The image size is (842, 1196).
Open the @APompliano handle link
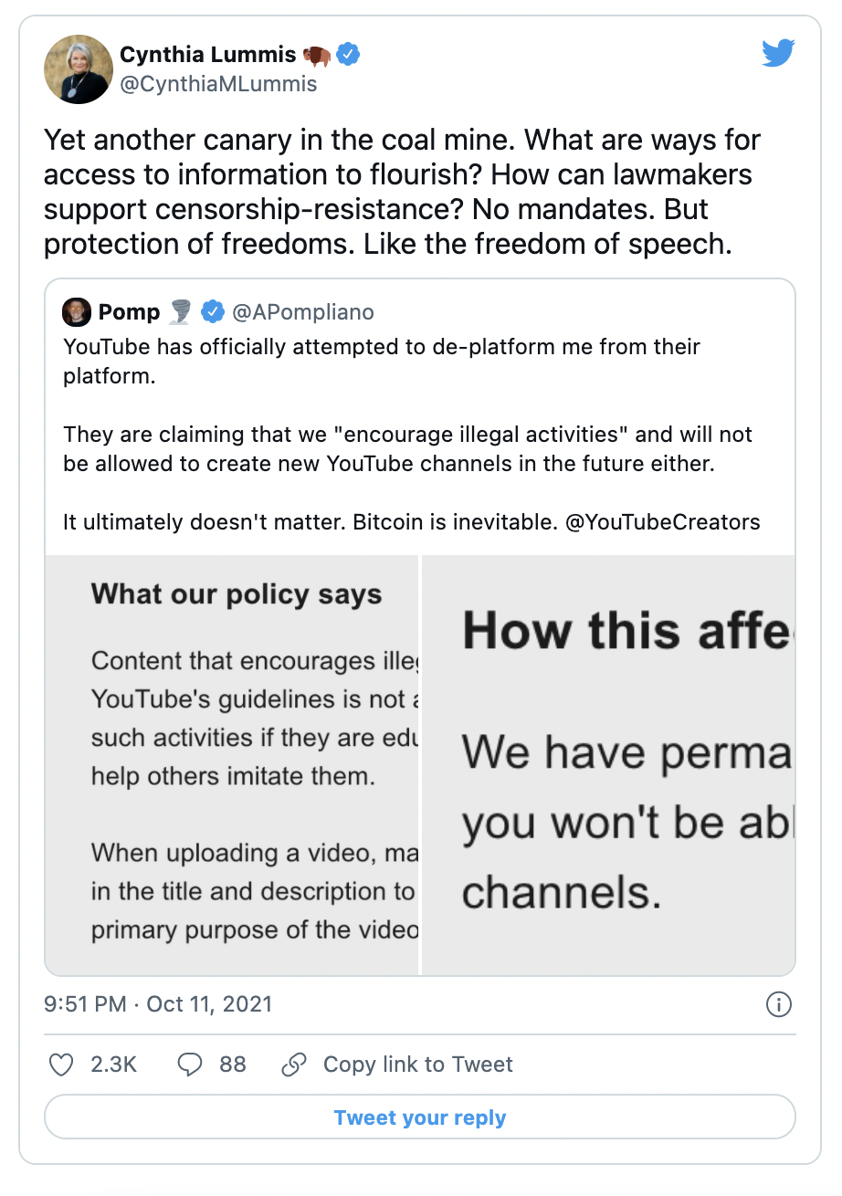point(303,313)
